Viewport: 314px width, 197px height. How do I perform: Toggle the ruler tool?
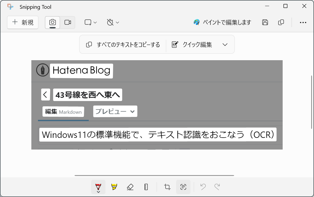[x=146, y=187]
